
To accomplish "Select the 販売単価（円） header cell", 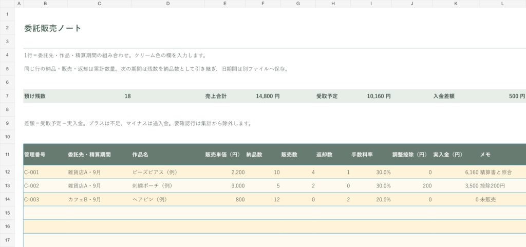I will [x=225, y=155].
